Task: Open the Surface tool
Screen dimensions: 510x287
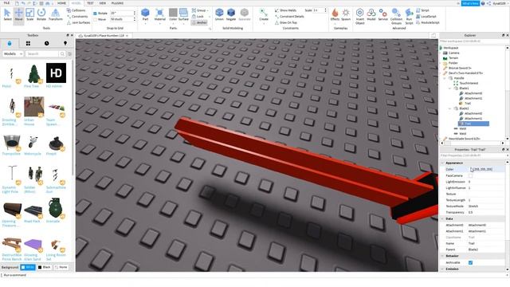Action: (183, 15)
